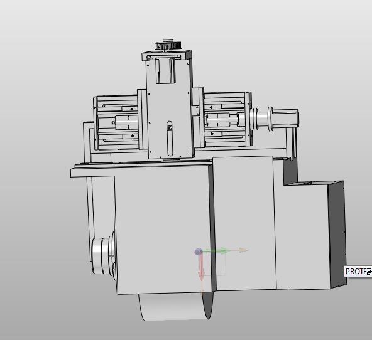Click the PROTE tooltip label
Viewport: 372px width, 340px height.
point(358,272)
